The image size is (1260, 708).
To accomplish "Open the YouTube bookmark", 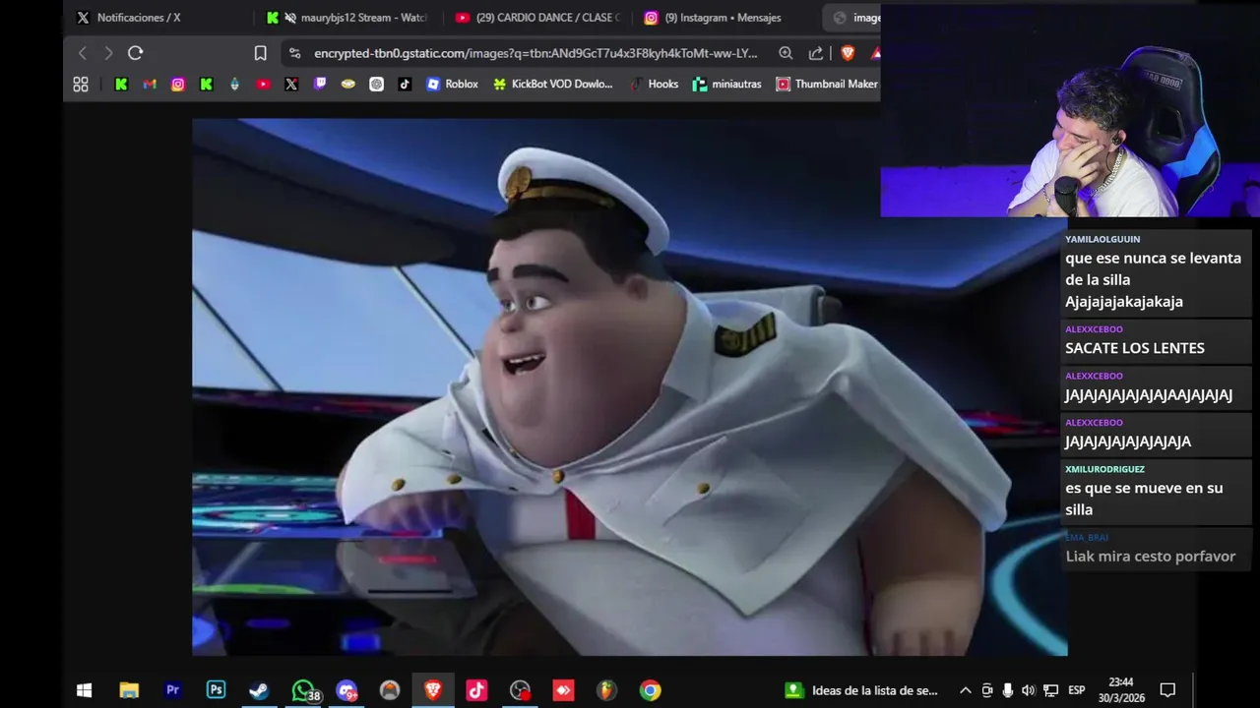I will point(263,85).
